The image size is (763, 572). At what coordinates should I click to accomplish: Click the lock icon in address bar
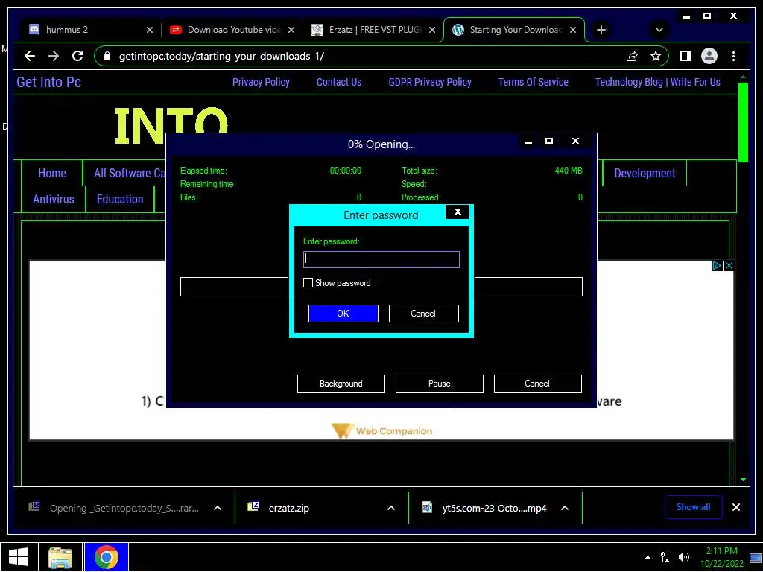tap(107, 56)
